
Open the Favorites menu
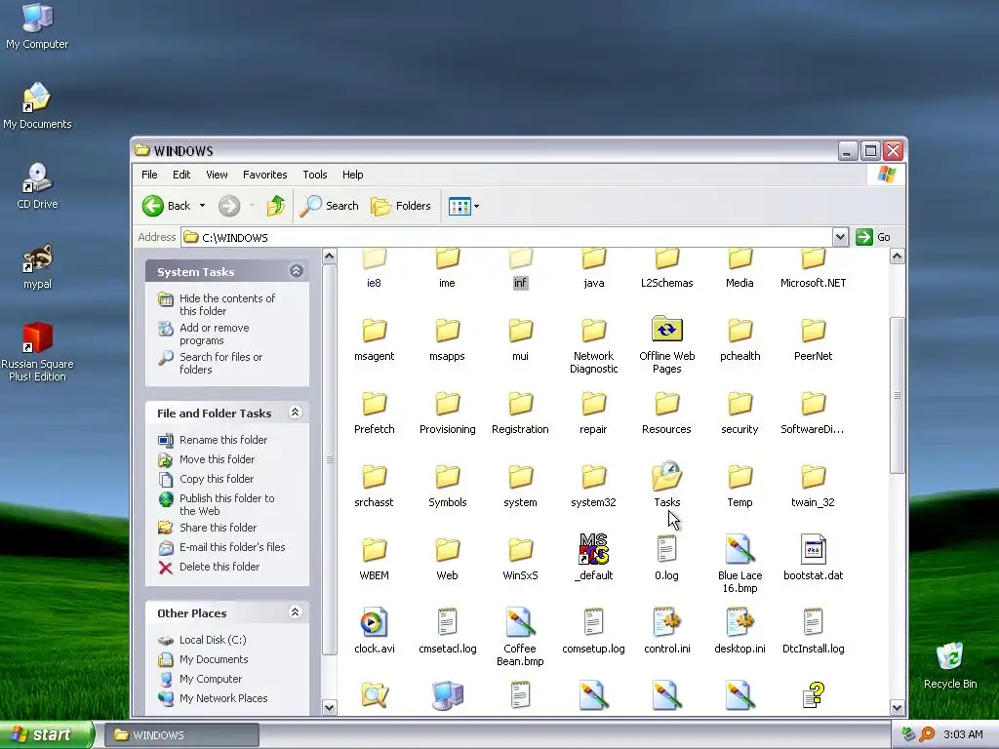[x=264, y=175]
